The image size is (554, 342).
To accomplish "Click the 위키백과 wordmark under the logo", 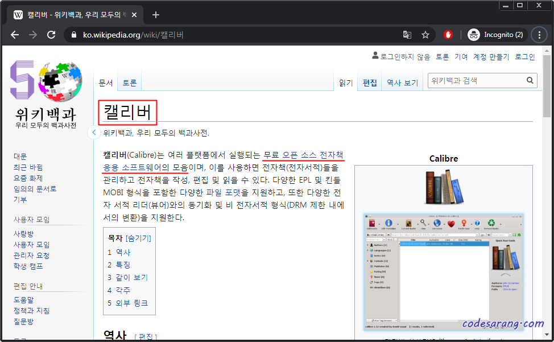I will [x=46, y=114].
